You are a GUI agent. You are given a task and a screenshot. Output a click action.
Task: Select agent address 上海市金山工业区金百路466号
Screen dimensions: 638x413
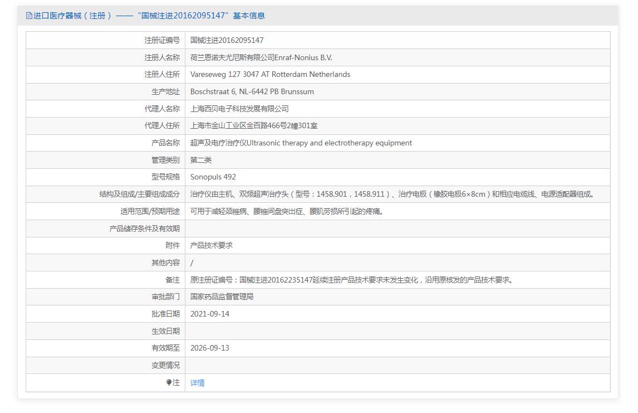(238, 126)
